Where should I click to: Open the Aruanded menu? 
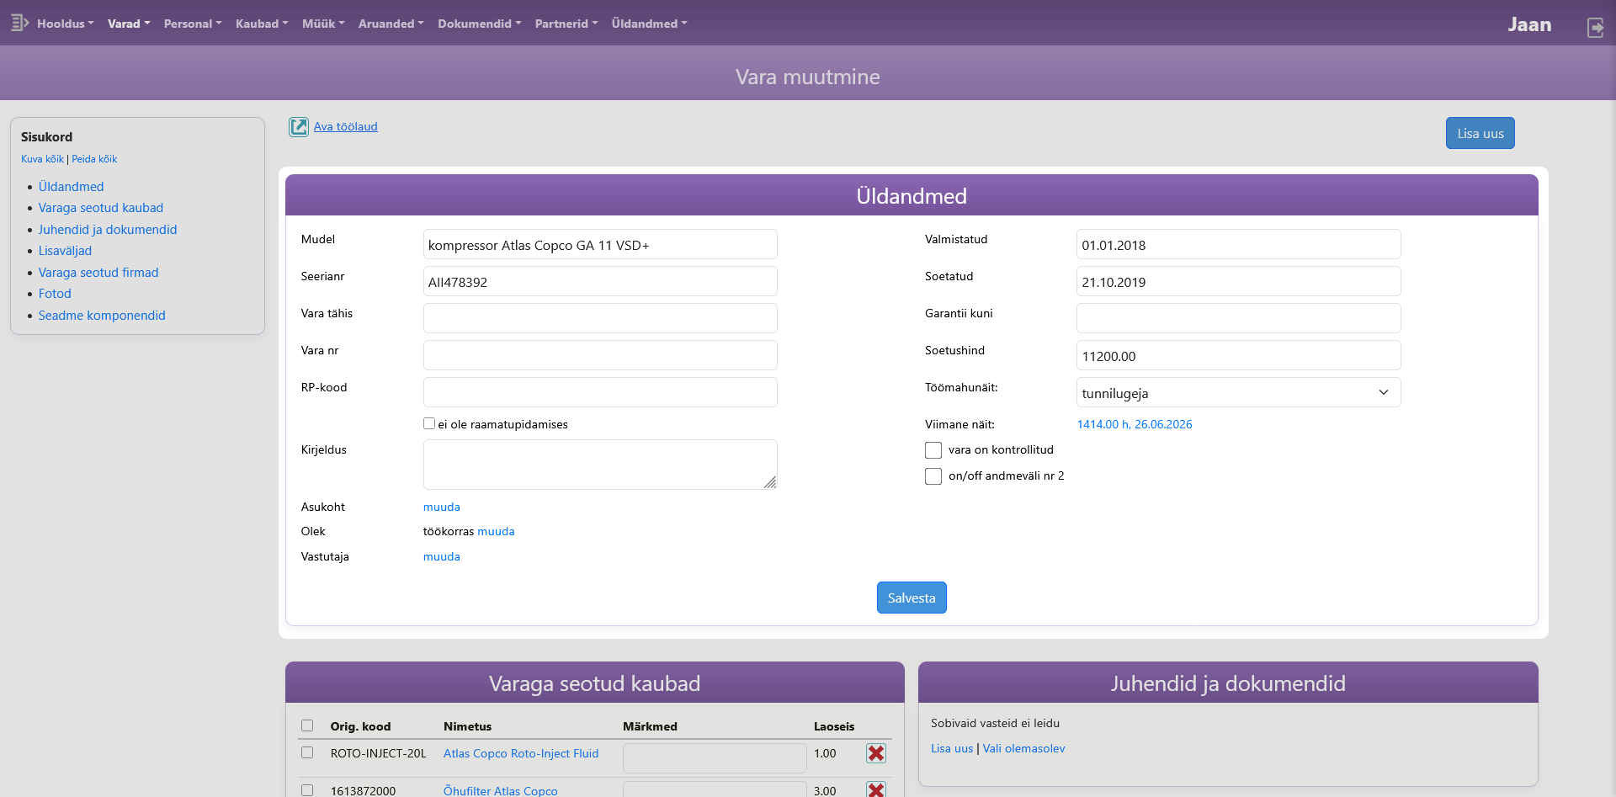pyautogui.click(x=391, y=24)
